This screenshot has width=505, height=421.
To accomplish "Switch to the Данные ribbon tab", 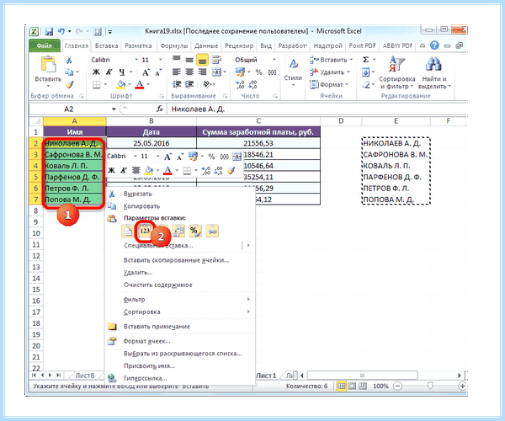I will tap(206, 45).
